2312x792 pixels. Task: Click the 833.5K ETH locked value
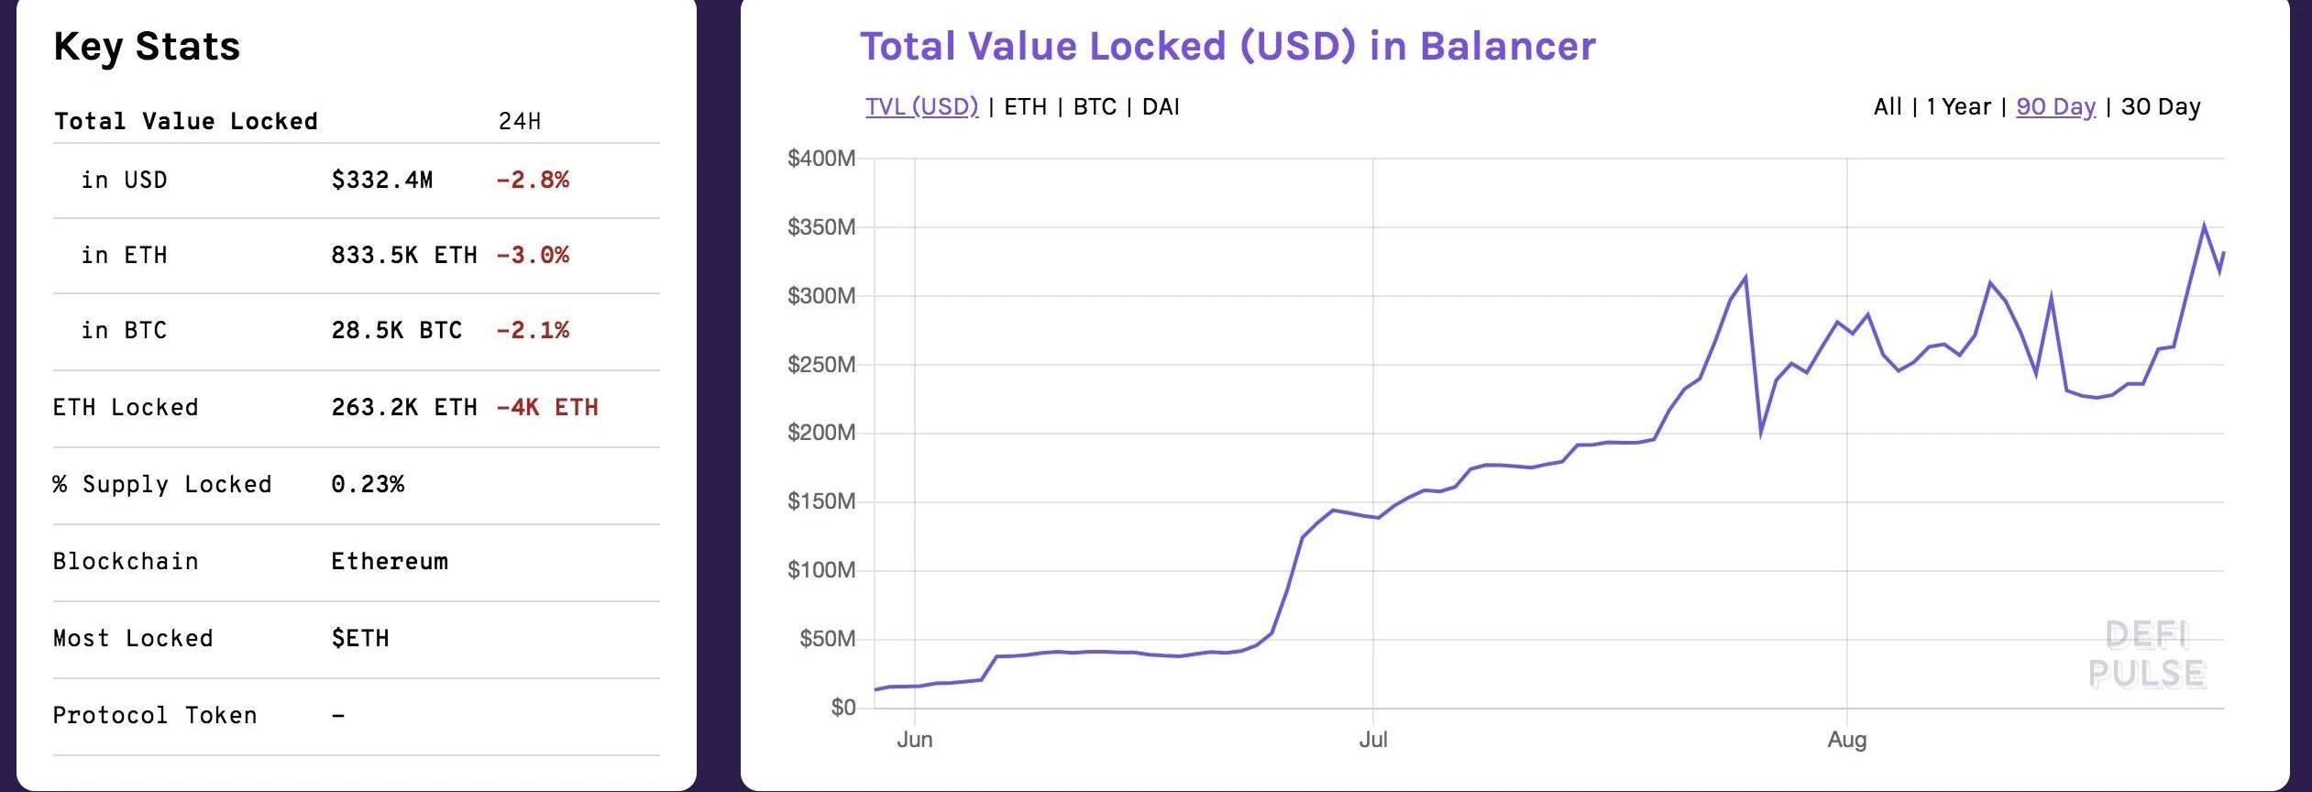tap(403, 255)
